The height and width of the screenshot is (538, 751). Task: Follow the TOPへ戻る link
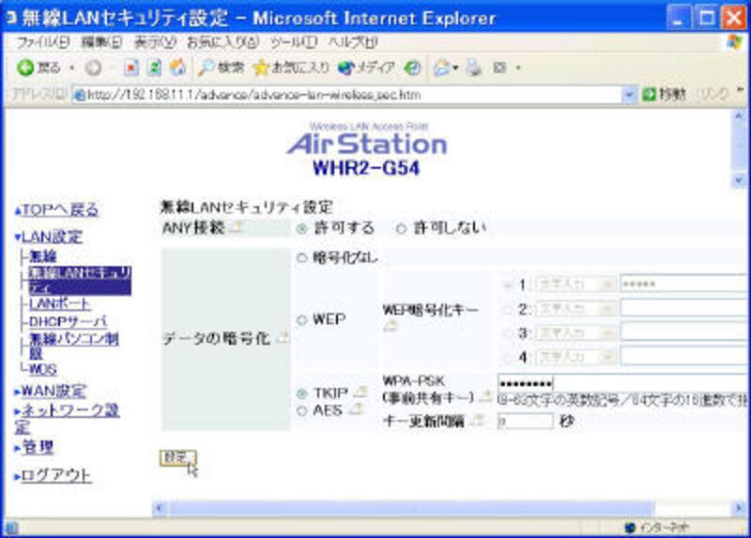click(60, 210)
